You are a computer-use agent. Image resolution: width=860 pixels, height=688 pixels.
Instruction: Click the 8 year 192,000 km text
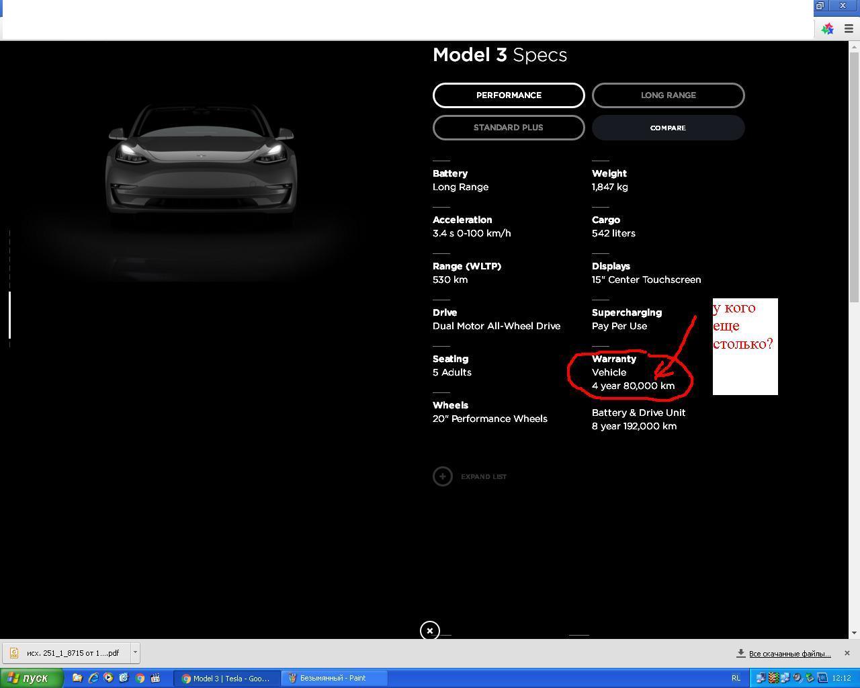(x=634, y=426)
